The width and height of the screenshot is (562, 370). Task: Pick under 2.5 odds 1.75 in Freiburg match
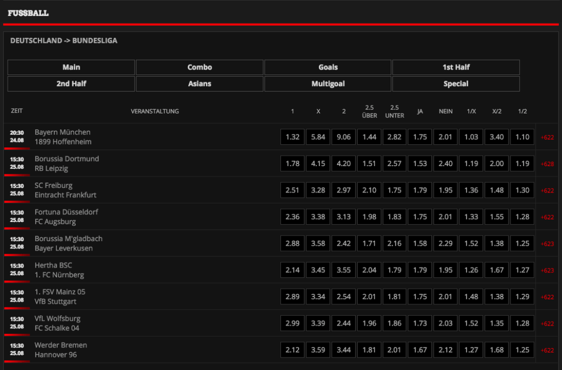coord(394,190)
